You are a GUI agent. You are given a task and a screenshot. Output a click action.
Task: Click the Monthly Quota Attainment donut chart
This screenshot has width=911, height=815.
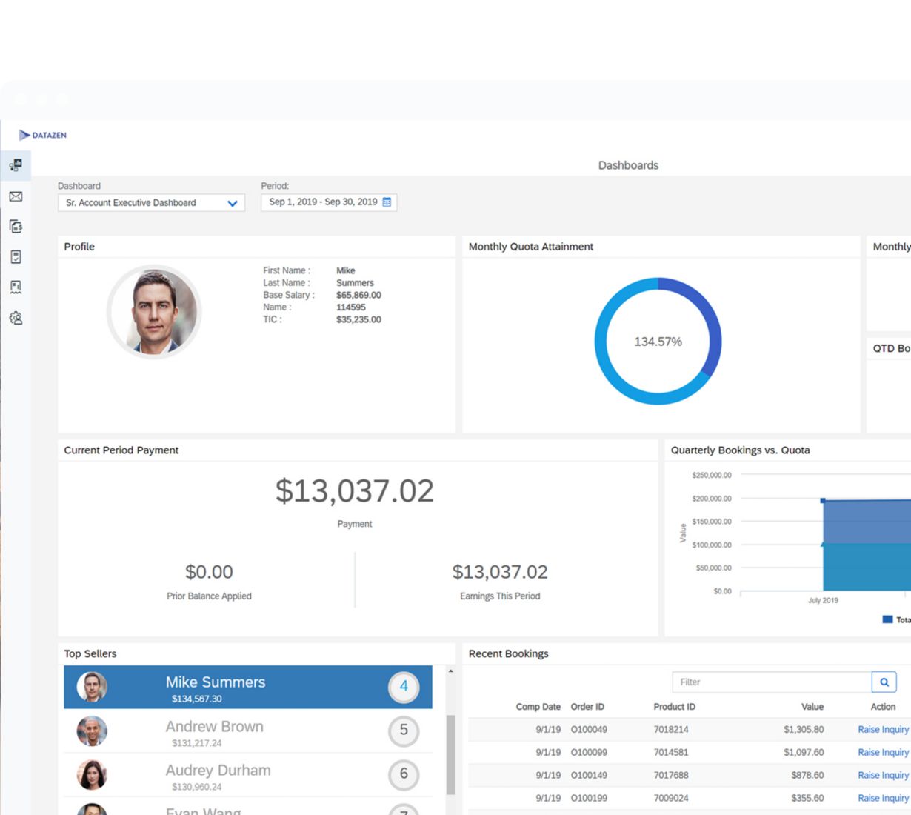point(658,342)
